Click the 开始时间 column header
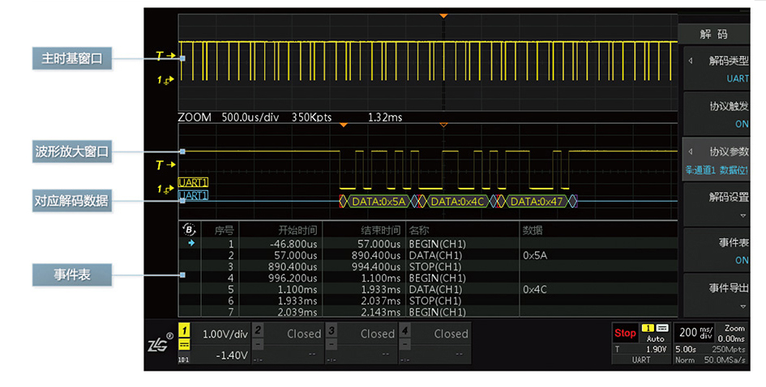766x387 pixels. click(297, 230)
